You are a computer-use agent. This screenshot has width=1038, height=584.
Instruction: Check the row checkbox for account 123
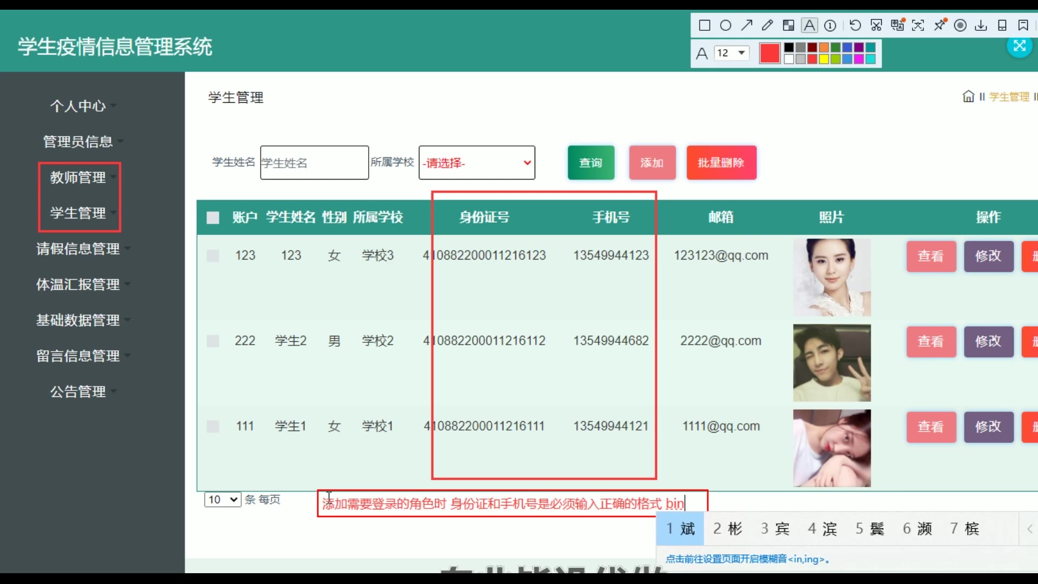(213, 256)
